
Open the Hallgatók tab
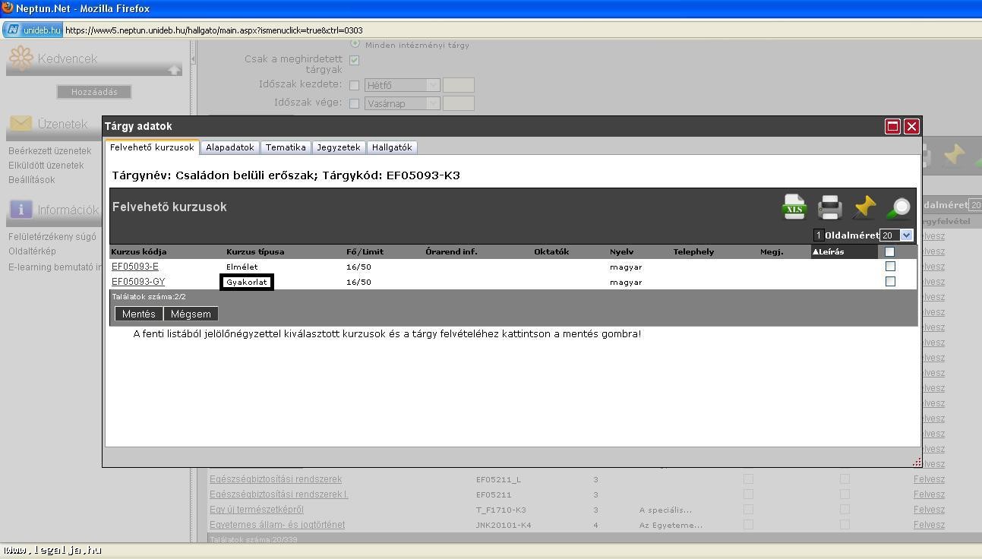click(392, 147)
